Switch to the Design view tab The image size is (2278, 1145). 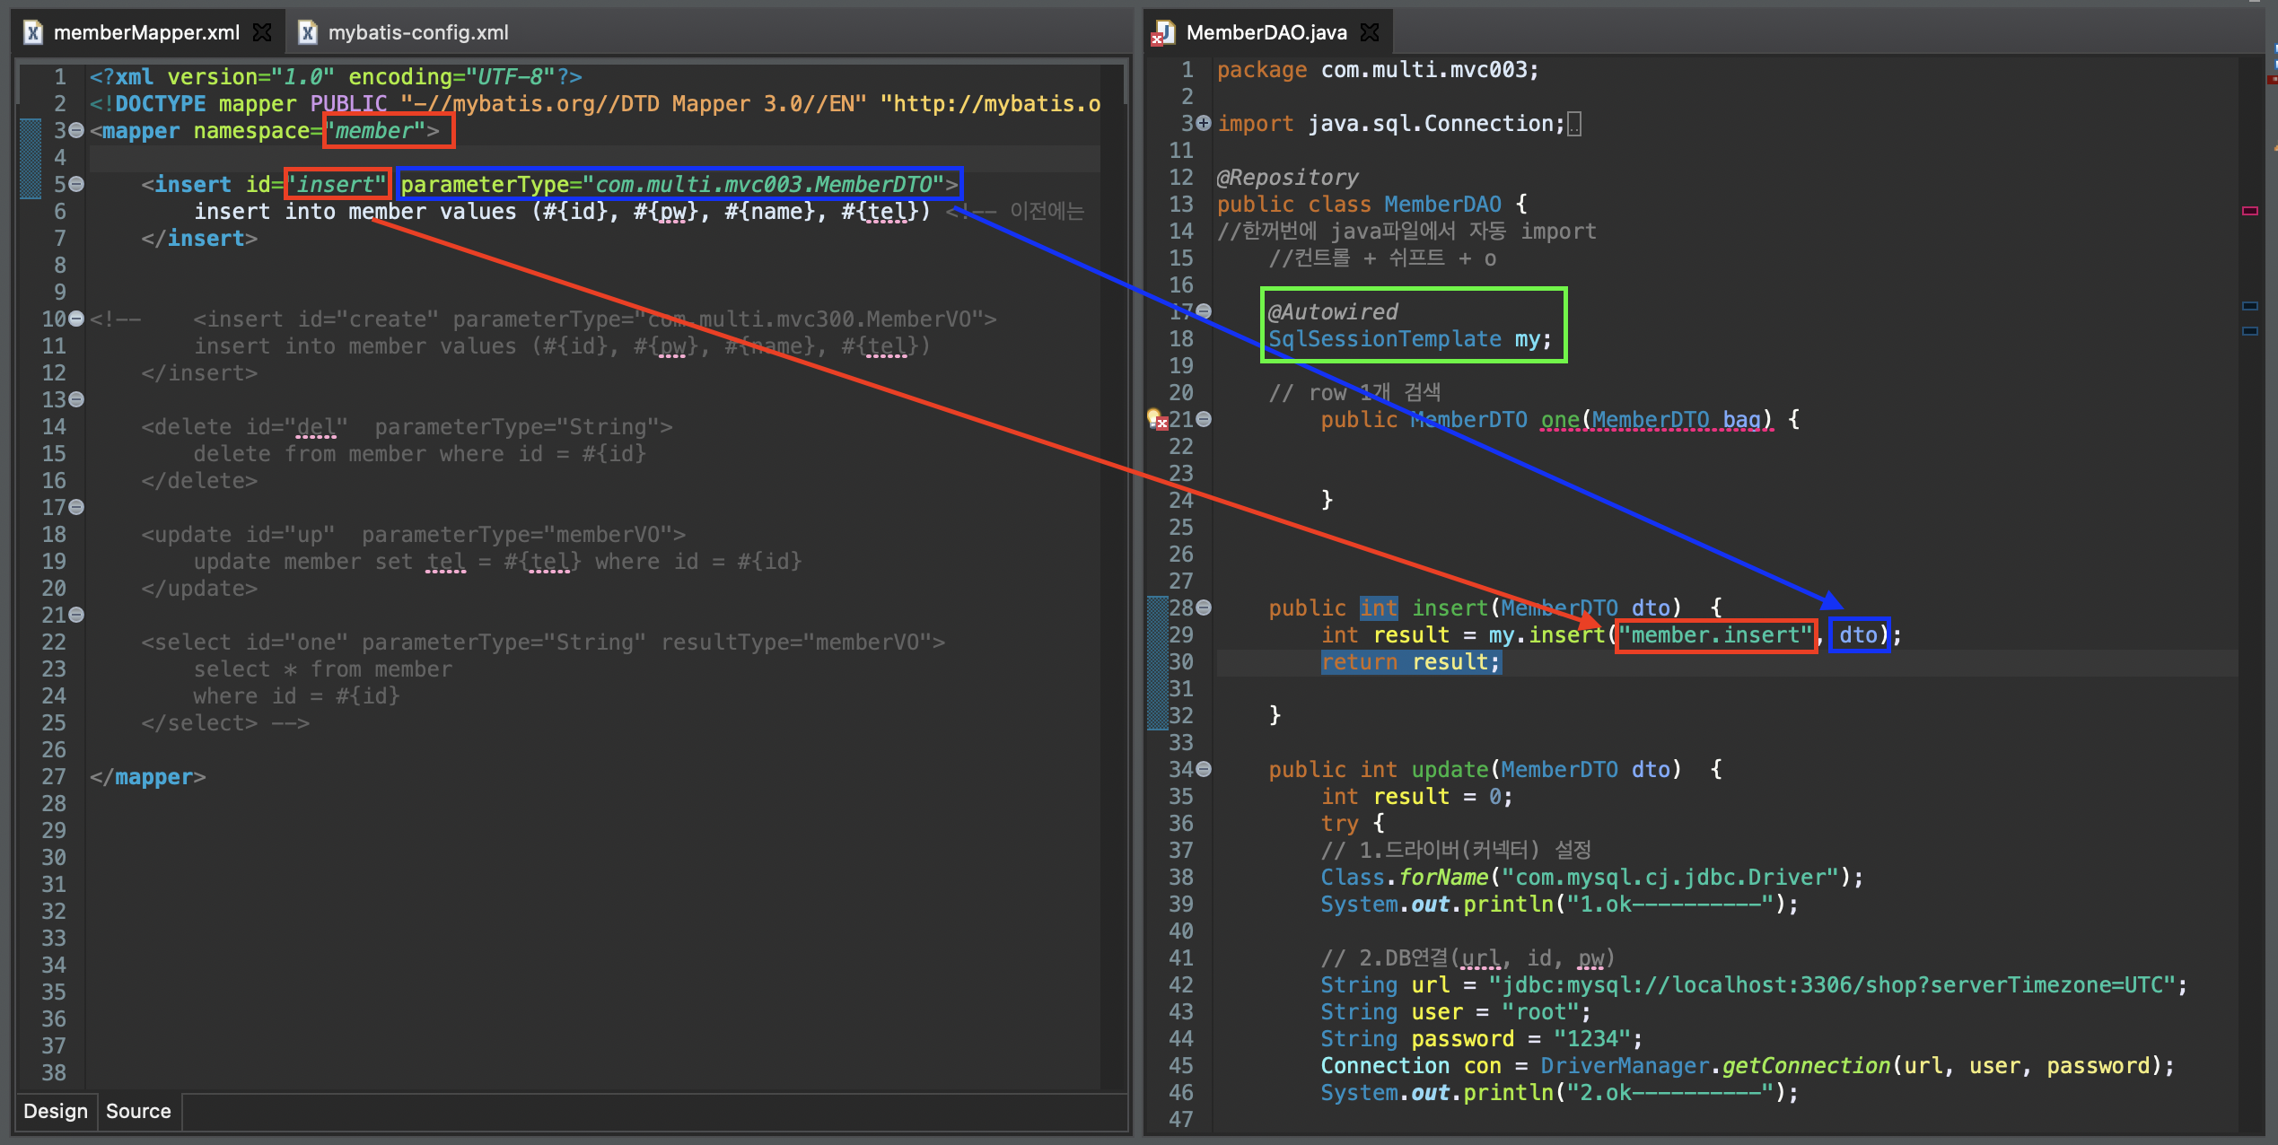(x=55, y=1111)
